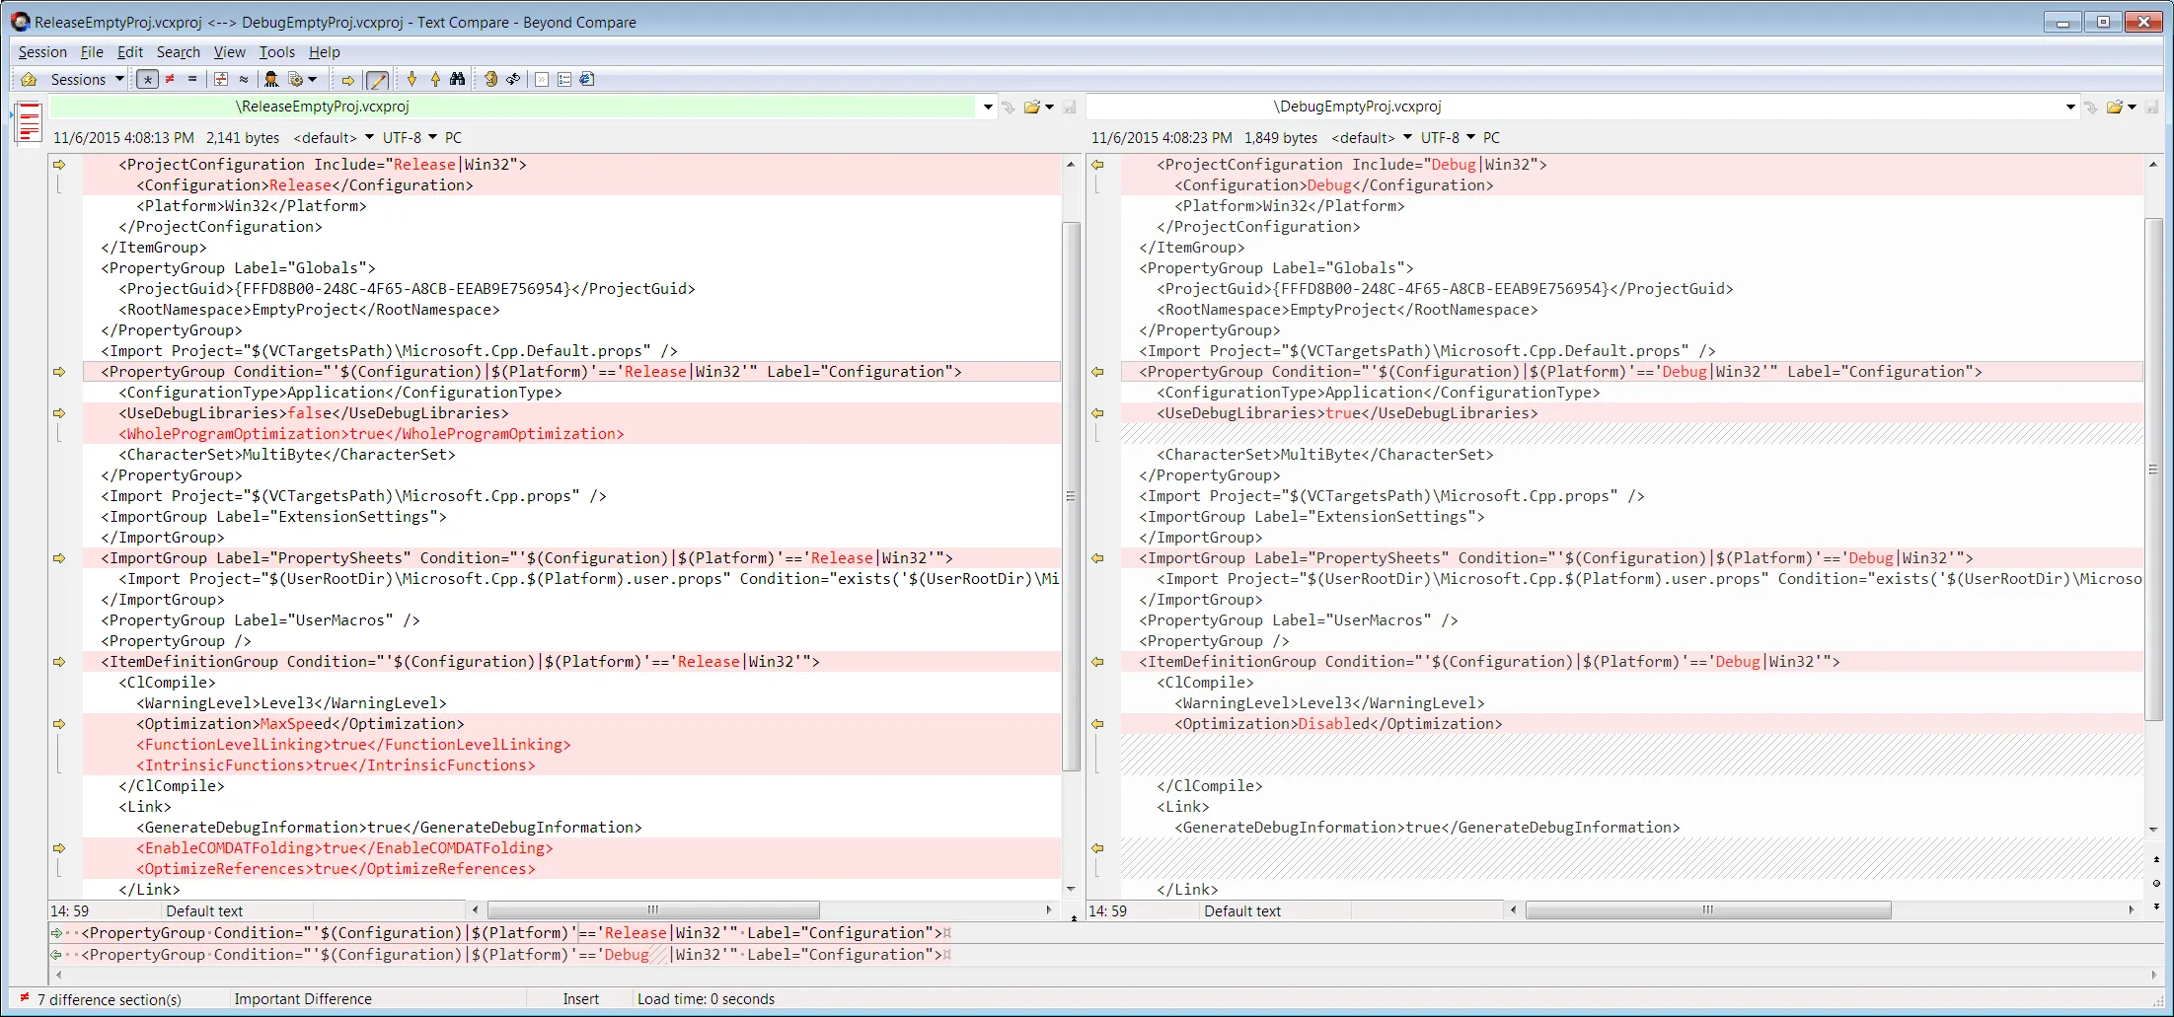Click the Full Edit chevron icon
The height and width of the screenshot is (1017, 2174).
(542, 79)
